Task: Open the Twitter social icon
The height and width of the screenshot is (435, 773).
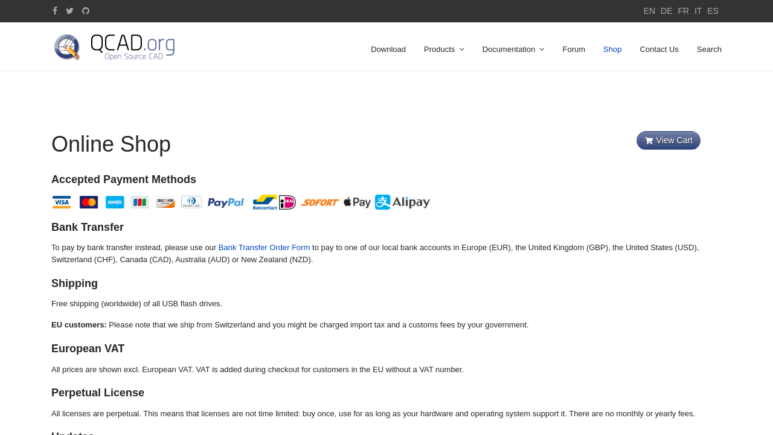Action: pyautogui.click(x=69, y=11)
